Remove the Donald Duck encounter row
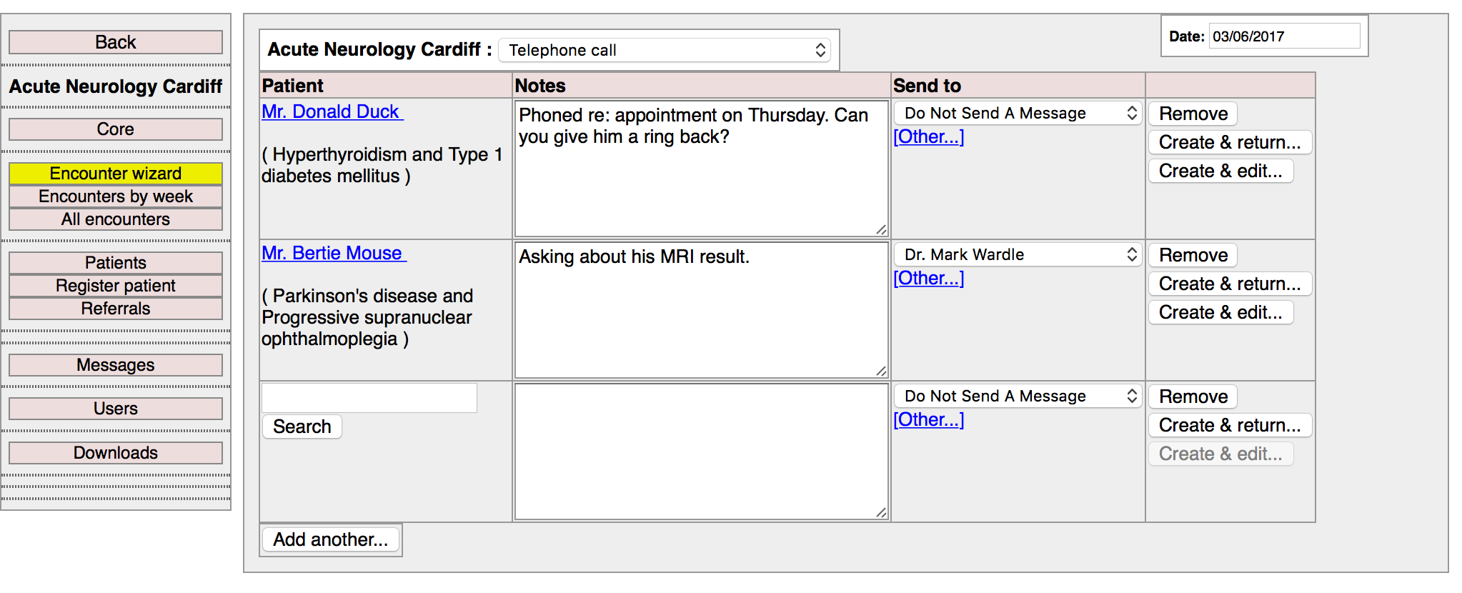Screen dimensions: 1462x593 coord(1193,114)
